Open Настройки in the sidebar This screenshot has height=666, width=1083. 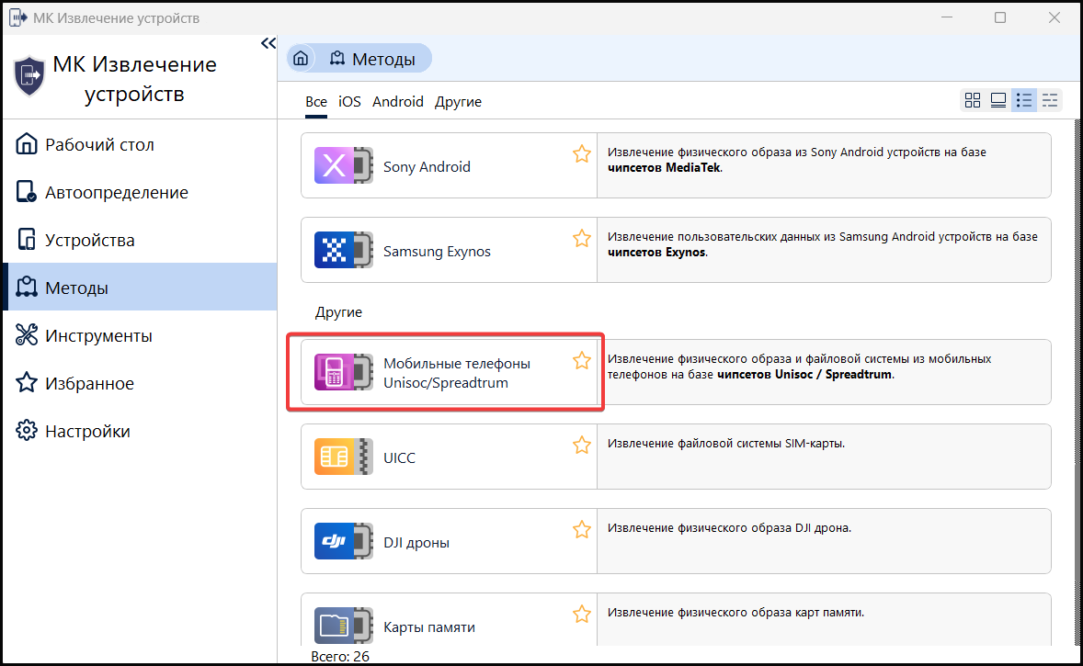point(141,431)
